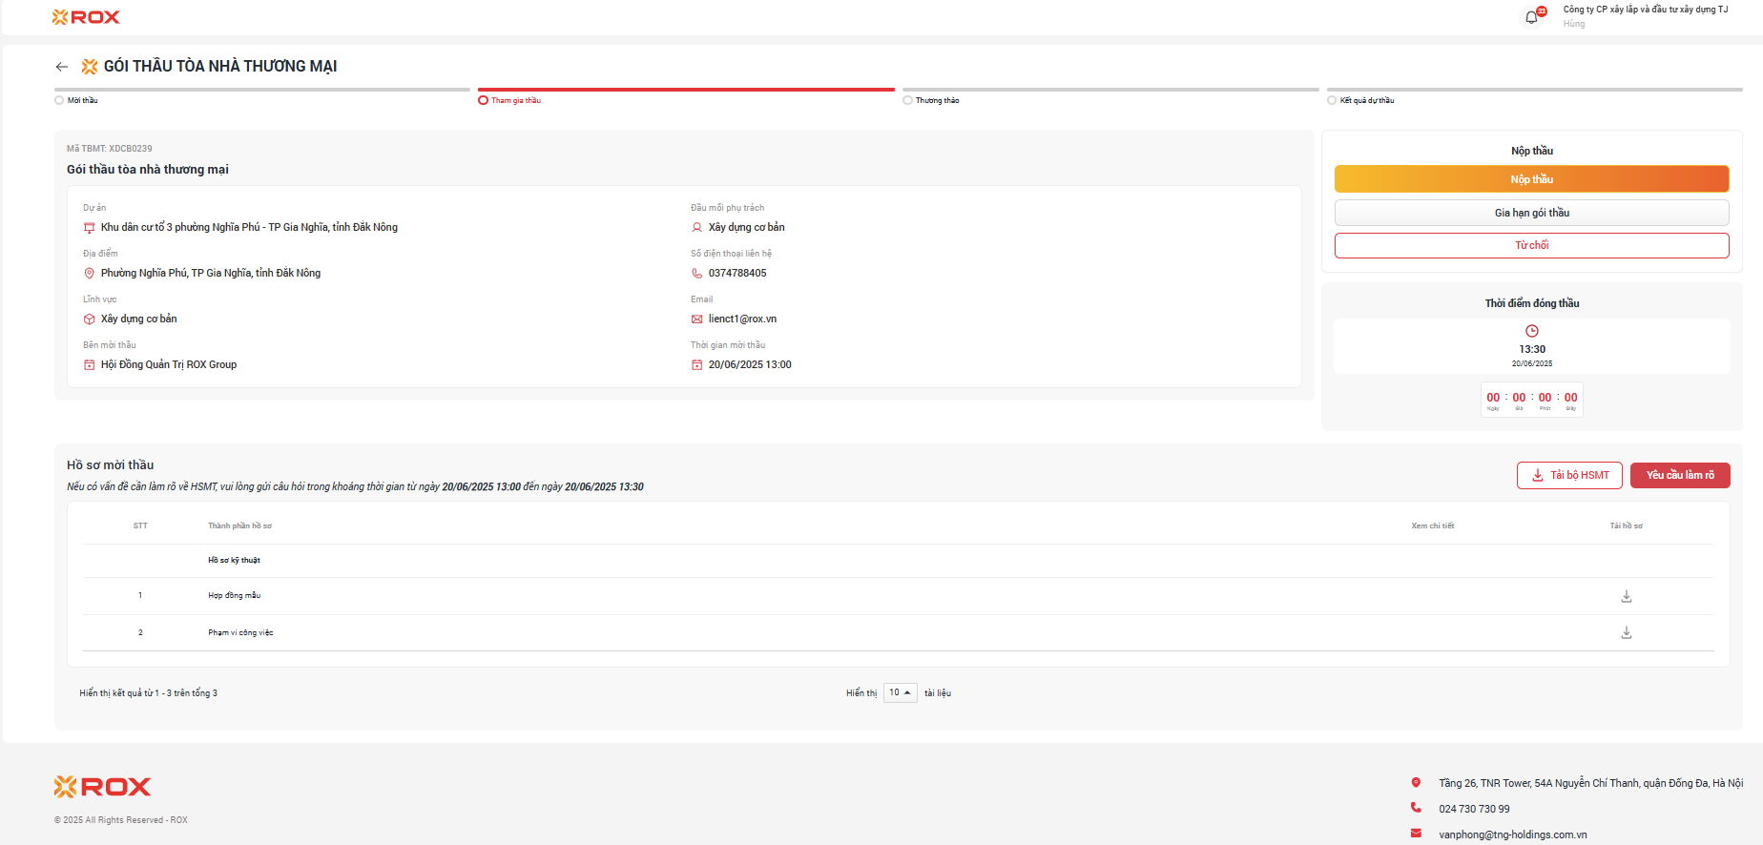Image resolution: width=1763 pixels, height=845 pixels.
Task: Click the Gia hạn gói thầu button
Action: [1531, 213]
